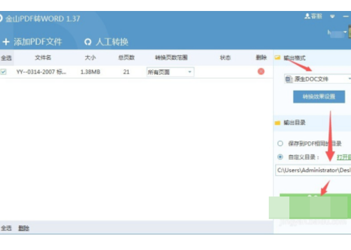
Task: Click the 输出格式 folder icon
Action: pyautogui.click(x=277, y=57)
